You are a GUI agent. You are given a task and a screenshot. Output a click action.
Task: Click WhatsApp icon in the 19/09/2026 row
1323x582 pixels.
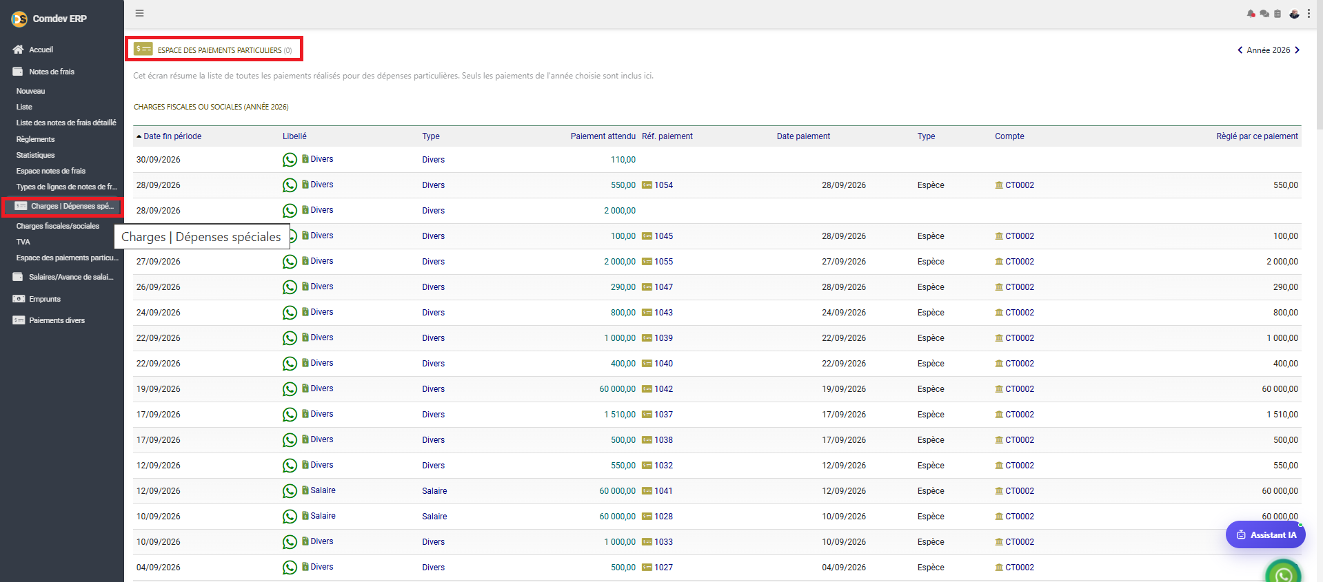(x=290, y=389)
